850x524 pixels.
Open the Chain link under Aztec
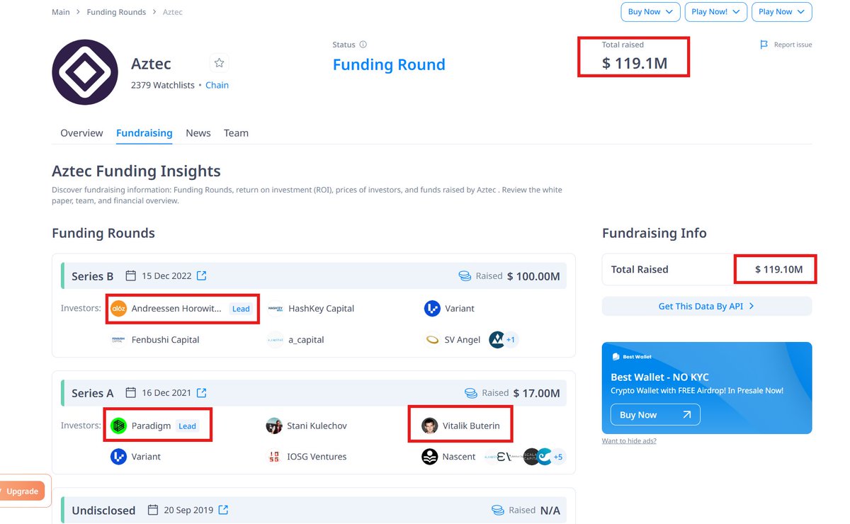(217, 85)
